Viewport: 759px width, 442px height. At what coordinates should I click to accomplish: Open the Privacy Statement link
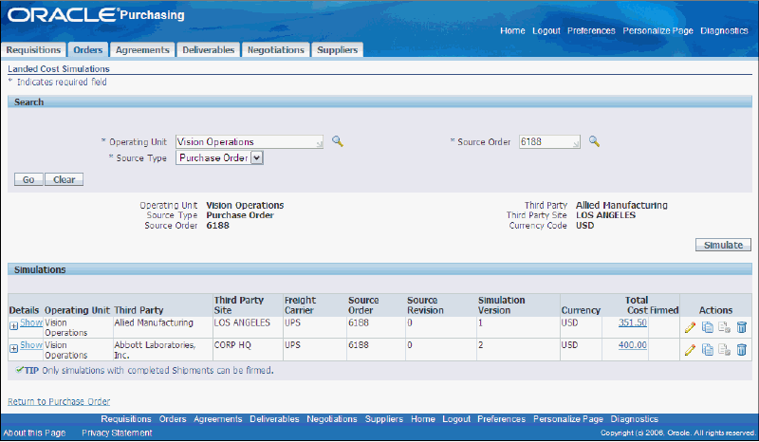[117, 433]
